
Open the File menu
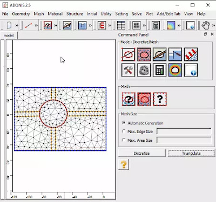[x=5, y=14]
